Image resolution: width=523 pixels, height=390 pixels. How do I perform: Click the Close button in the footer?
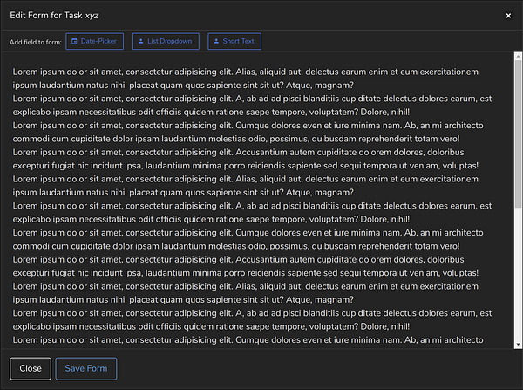click(x=31, y=369)
